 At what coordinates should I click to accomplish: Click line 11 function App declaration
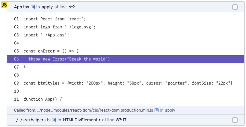(38, 99)
